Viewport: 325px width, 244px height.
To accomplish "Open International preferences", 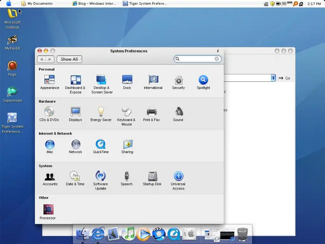I will tap(153, 82).
